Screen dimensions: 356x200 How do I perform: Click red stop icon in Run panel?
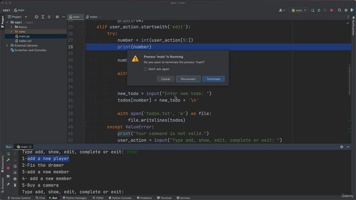(8, 168)
